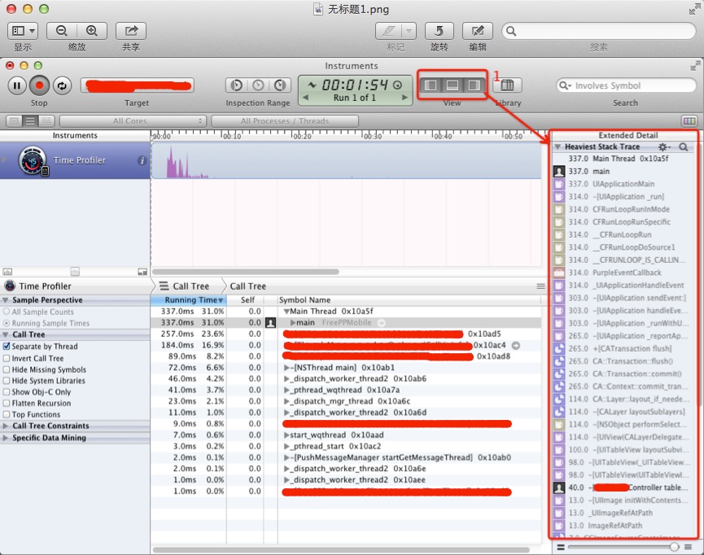This screenshot has width=704, height=555.
Task: Click the Preview 搜索 search field
Action: pyautogui.click(x=599, y=31)
